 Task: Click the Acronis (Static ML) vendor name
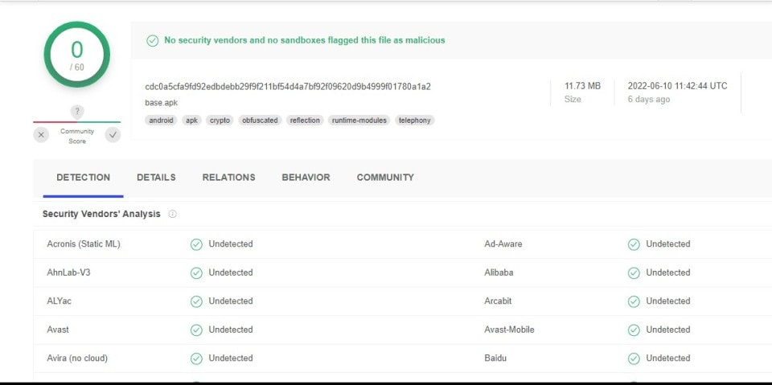84,244
